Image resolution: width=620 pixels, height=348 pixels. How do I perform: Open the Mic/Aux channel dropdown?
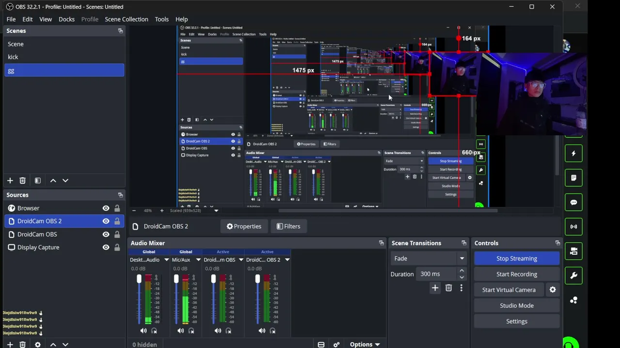[198, 260]
